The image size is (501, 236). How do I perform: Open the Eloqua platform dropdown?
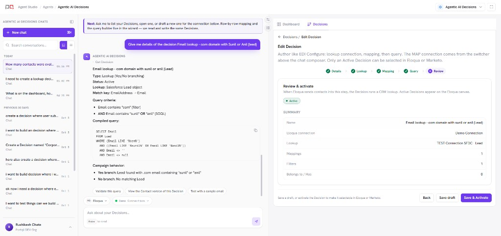pyautogui.click(x=97, y=201)
